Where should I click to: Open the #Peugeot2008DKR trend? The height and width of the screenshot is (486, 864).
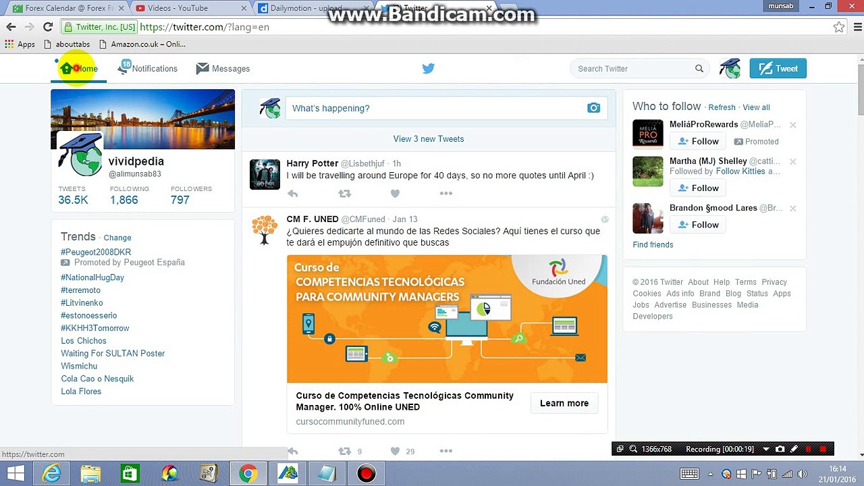(96, 252)
